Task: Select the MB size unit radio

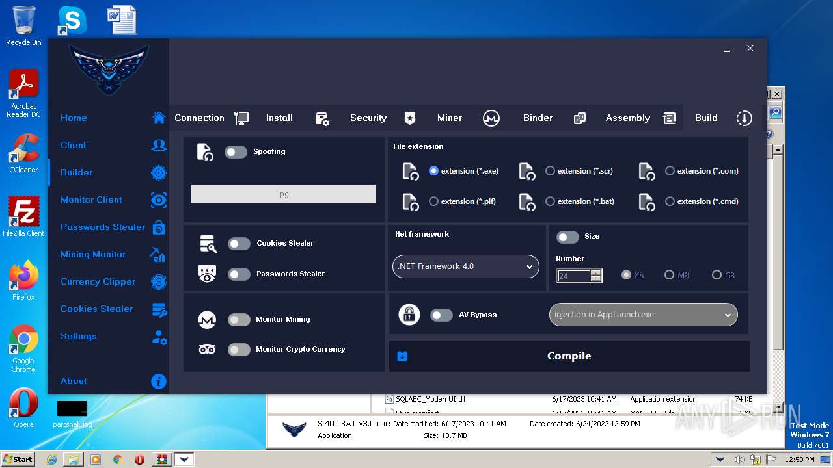Action: (x=669, y=275)
